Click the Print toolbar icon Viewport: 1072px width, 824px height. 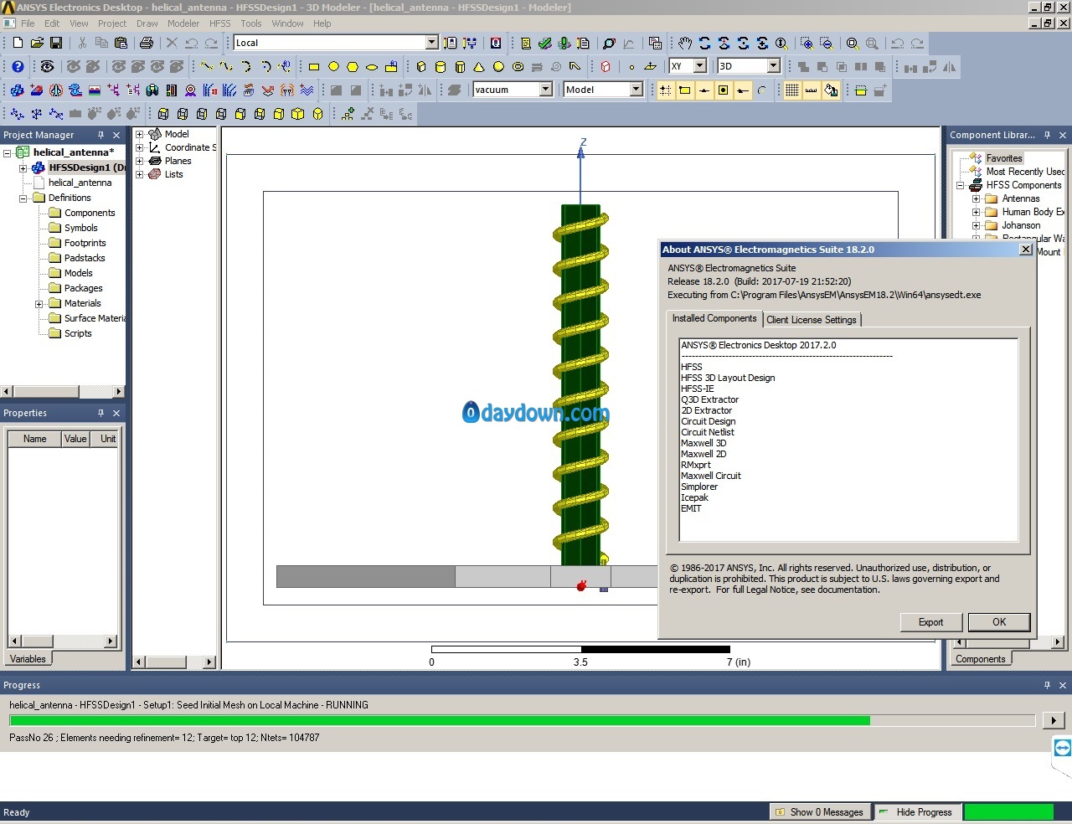[x=147, y=43]
